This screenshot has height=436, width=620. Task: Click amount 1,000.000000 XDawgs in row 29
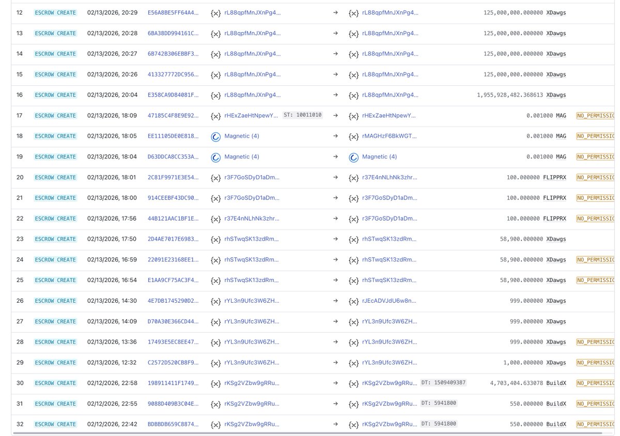point(535,363)
